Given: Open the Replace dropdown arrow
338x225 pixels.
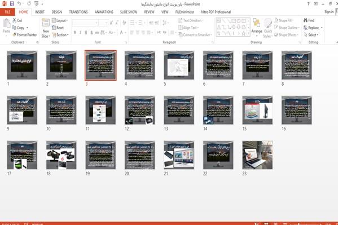Looking at the screenshot, I should pos(322,28).
